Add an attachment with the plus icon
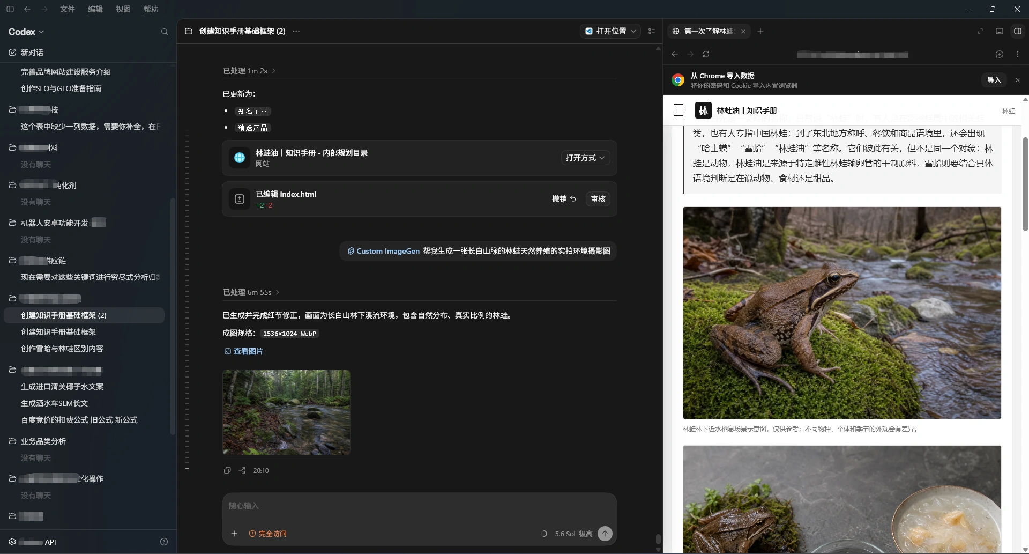Viewport: 1029px width, 554px height. [x=234, y=534]
